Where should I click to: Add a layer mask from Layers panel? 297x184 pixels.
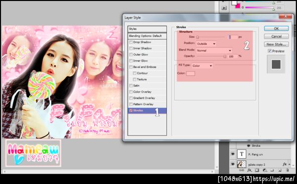257,170
